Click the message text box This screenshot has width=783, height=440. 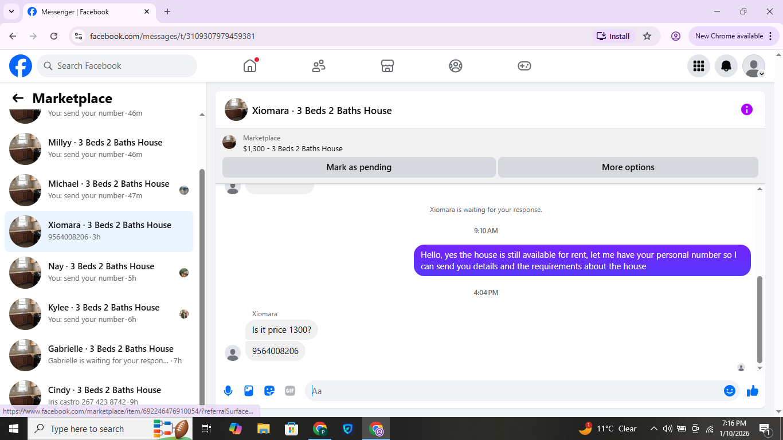tap(513, 391)
